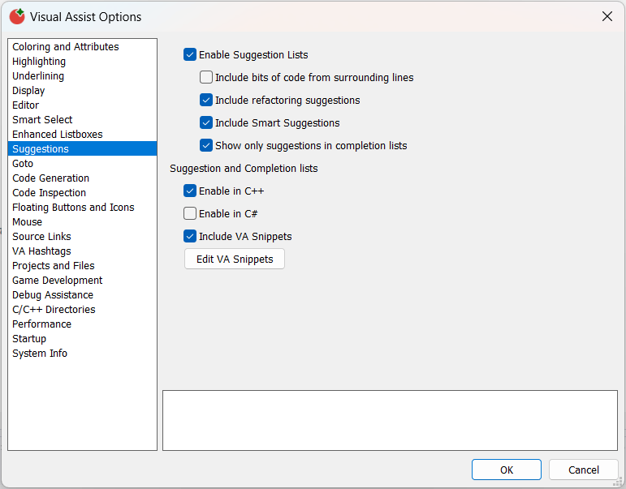Toggle Show only suggestions in completion lists
The width and height of the screenshot is (626, 489).
(x=206, y=146)
